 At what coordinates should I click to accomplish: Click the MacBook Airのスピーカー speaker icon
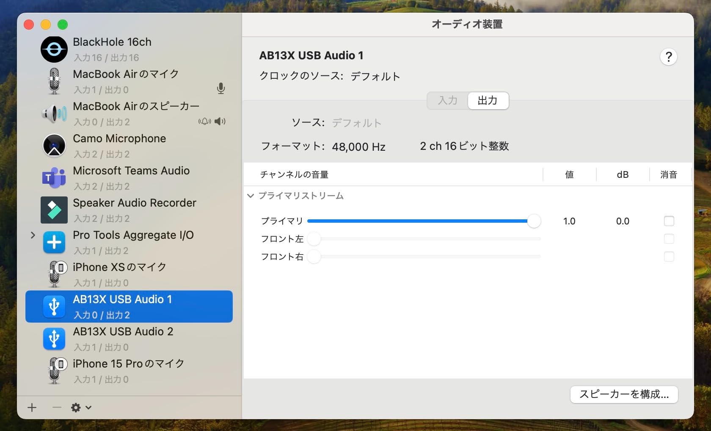click(x=54, y=113)
